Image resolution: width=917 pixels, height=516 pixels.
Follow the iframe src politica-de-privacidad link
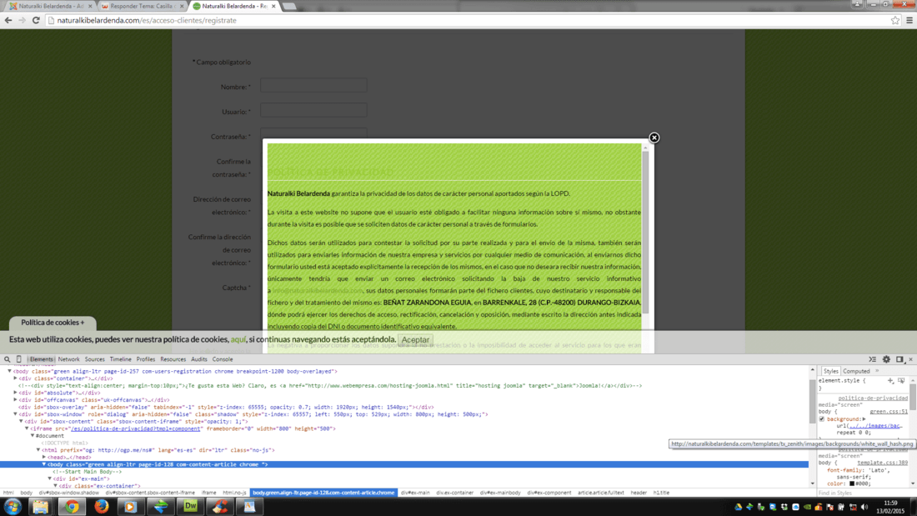tap(136, 428)
